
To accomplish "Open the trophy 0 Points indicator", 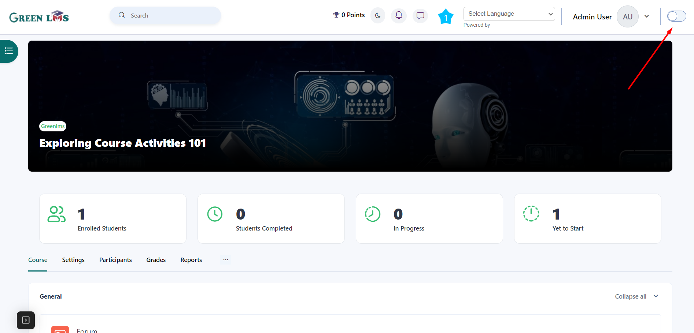I will (x=349, y=15).
